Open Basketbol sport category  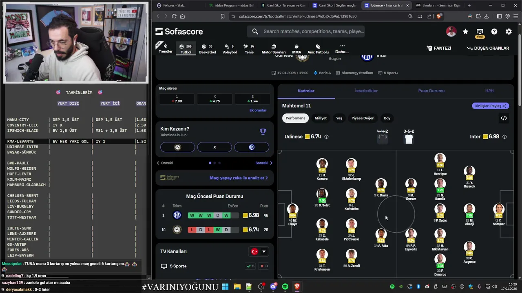pyautogui.click(x=207, y=49)
